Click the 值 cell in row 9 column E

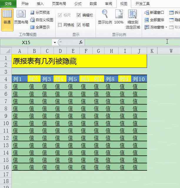click(73, 116)
